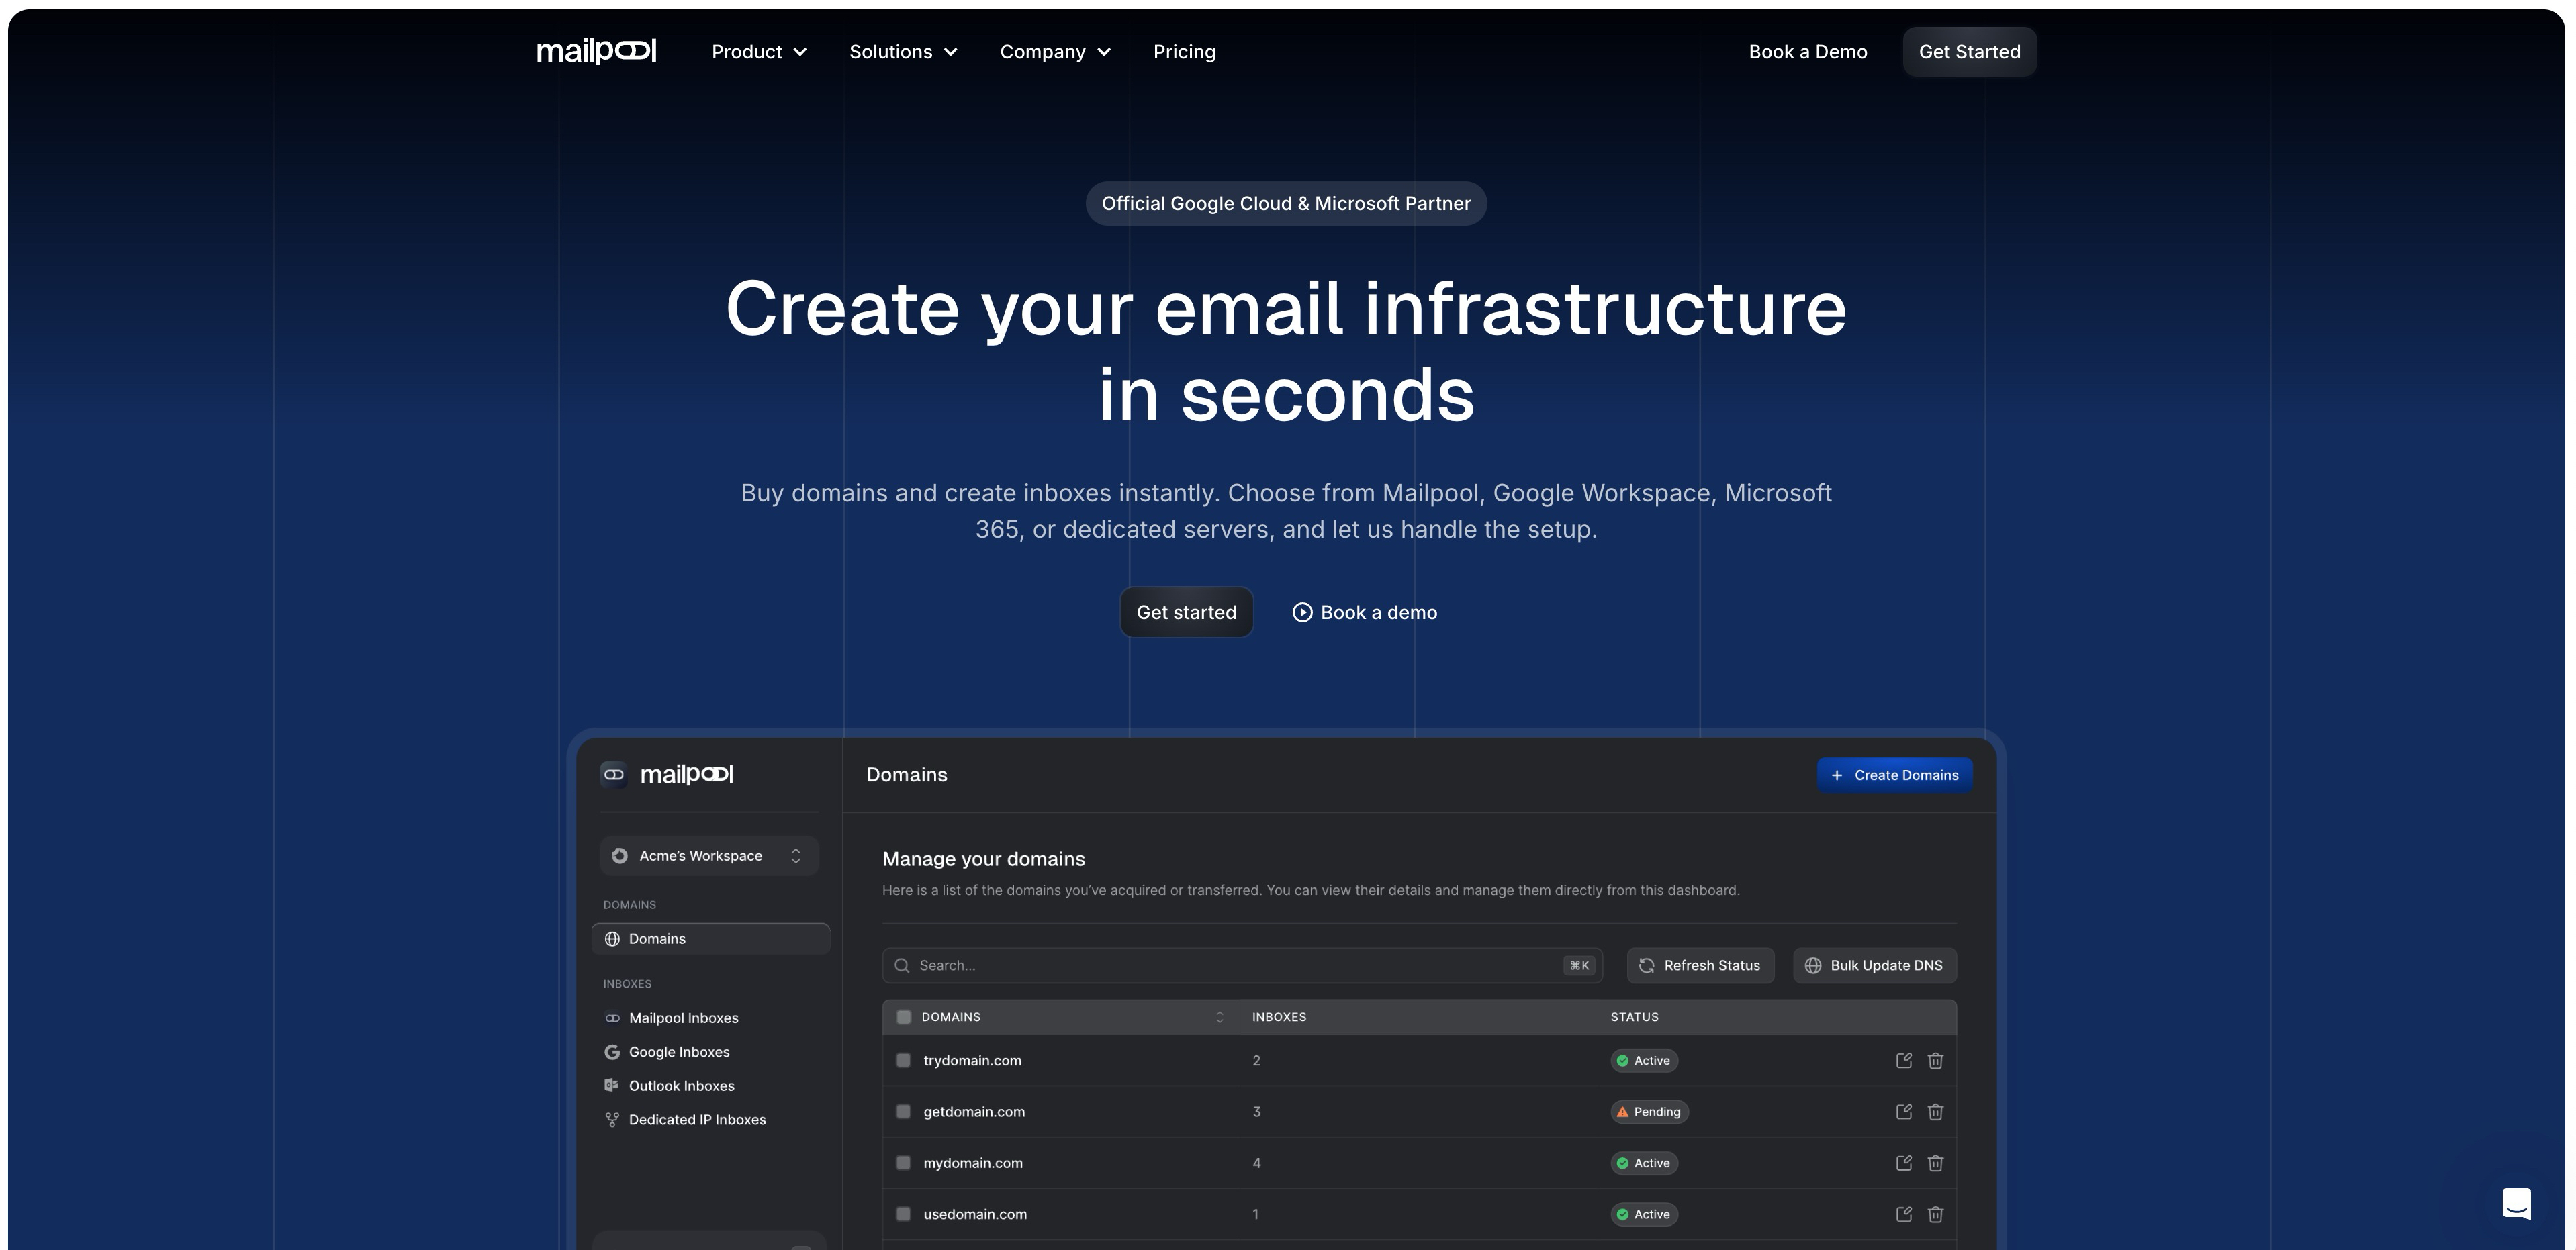Click the Create Domains button
The width and height of the screenshot is (2576, 1250).
1894,775
